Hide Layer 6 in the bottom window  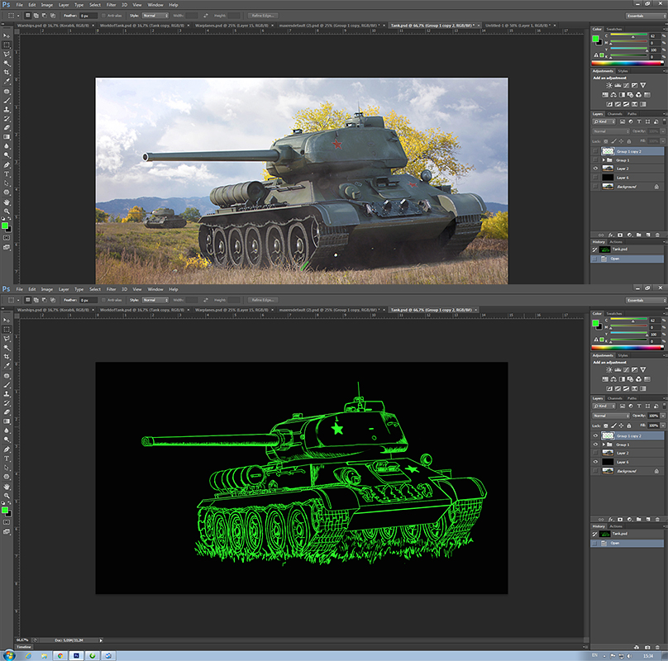coord(595,462)
